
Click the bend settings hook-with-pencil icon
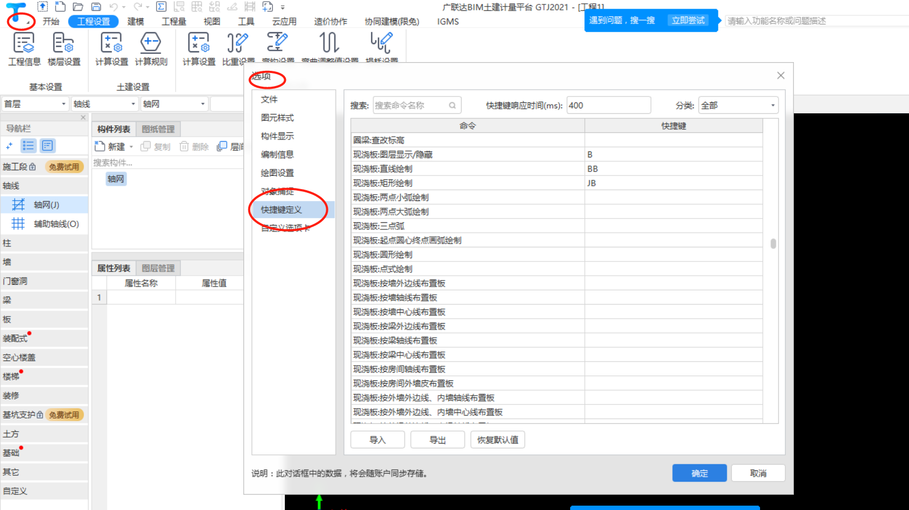point(277,42)
